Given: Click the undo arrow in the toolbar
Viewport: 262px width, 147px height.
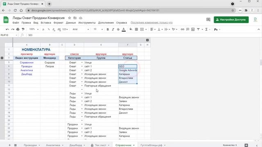Looking at the screenshot, I should tap(7, 29).
